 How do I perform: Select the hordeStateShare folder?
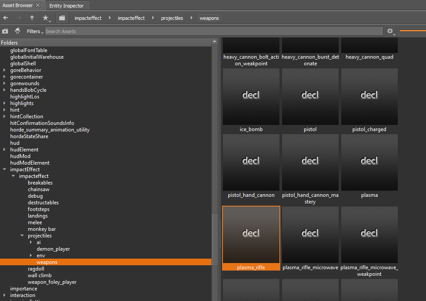pos(29,136)
